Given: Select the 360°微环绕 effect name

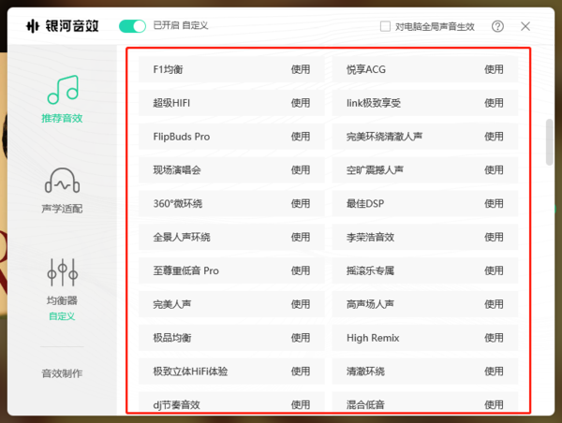Looking at the screenshot, I should coord(178,203).
